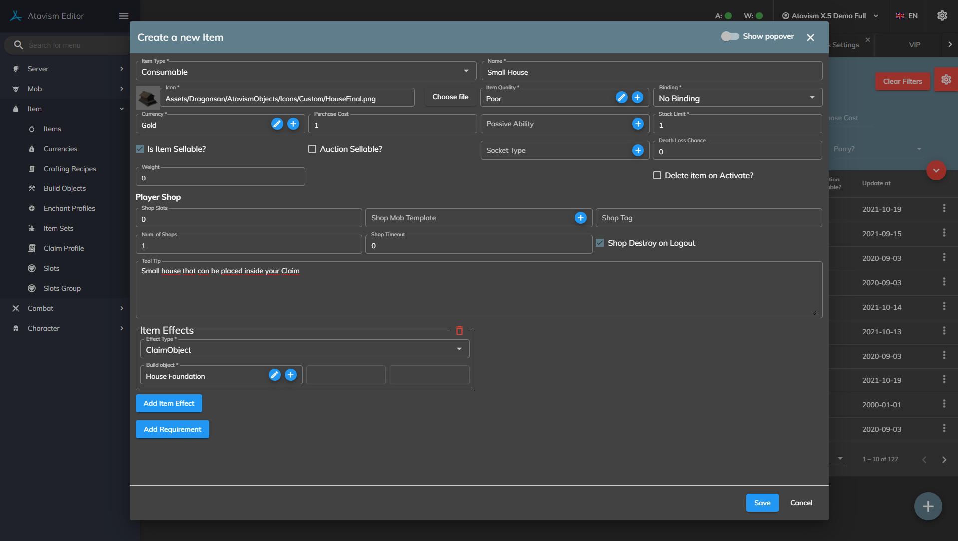Image resolution: width=958 pixels, height=541 pixels.
Task: Uncheck Is Item Sellable checkbox
Action: pos(140,149)
